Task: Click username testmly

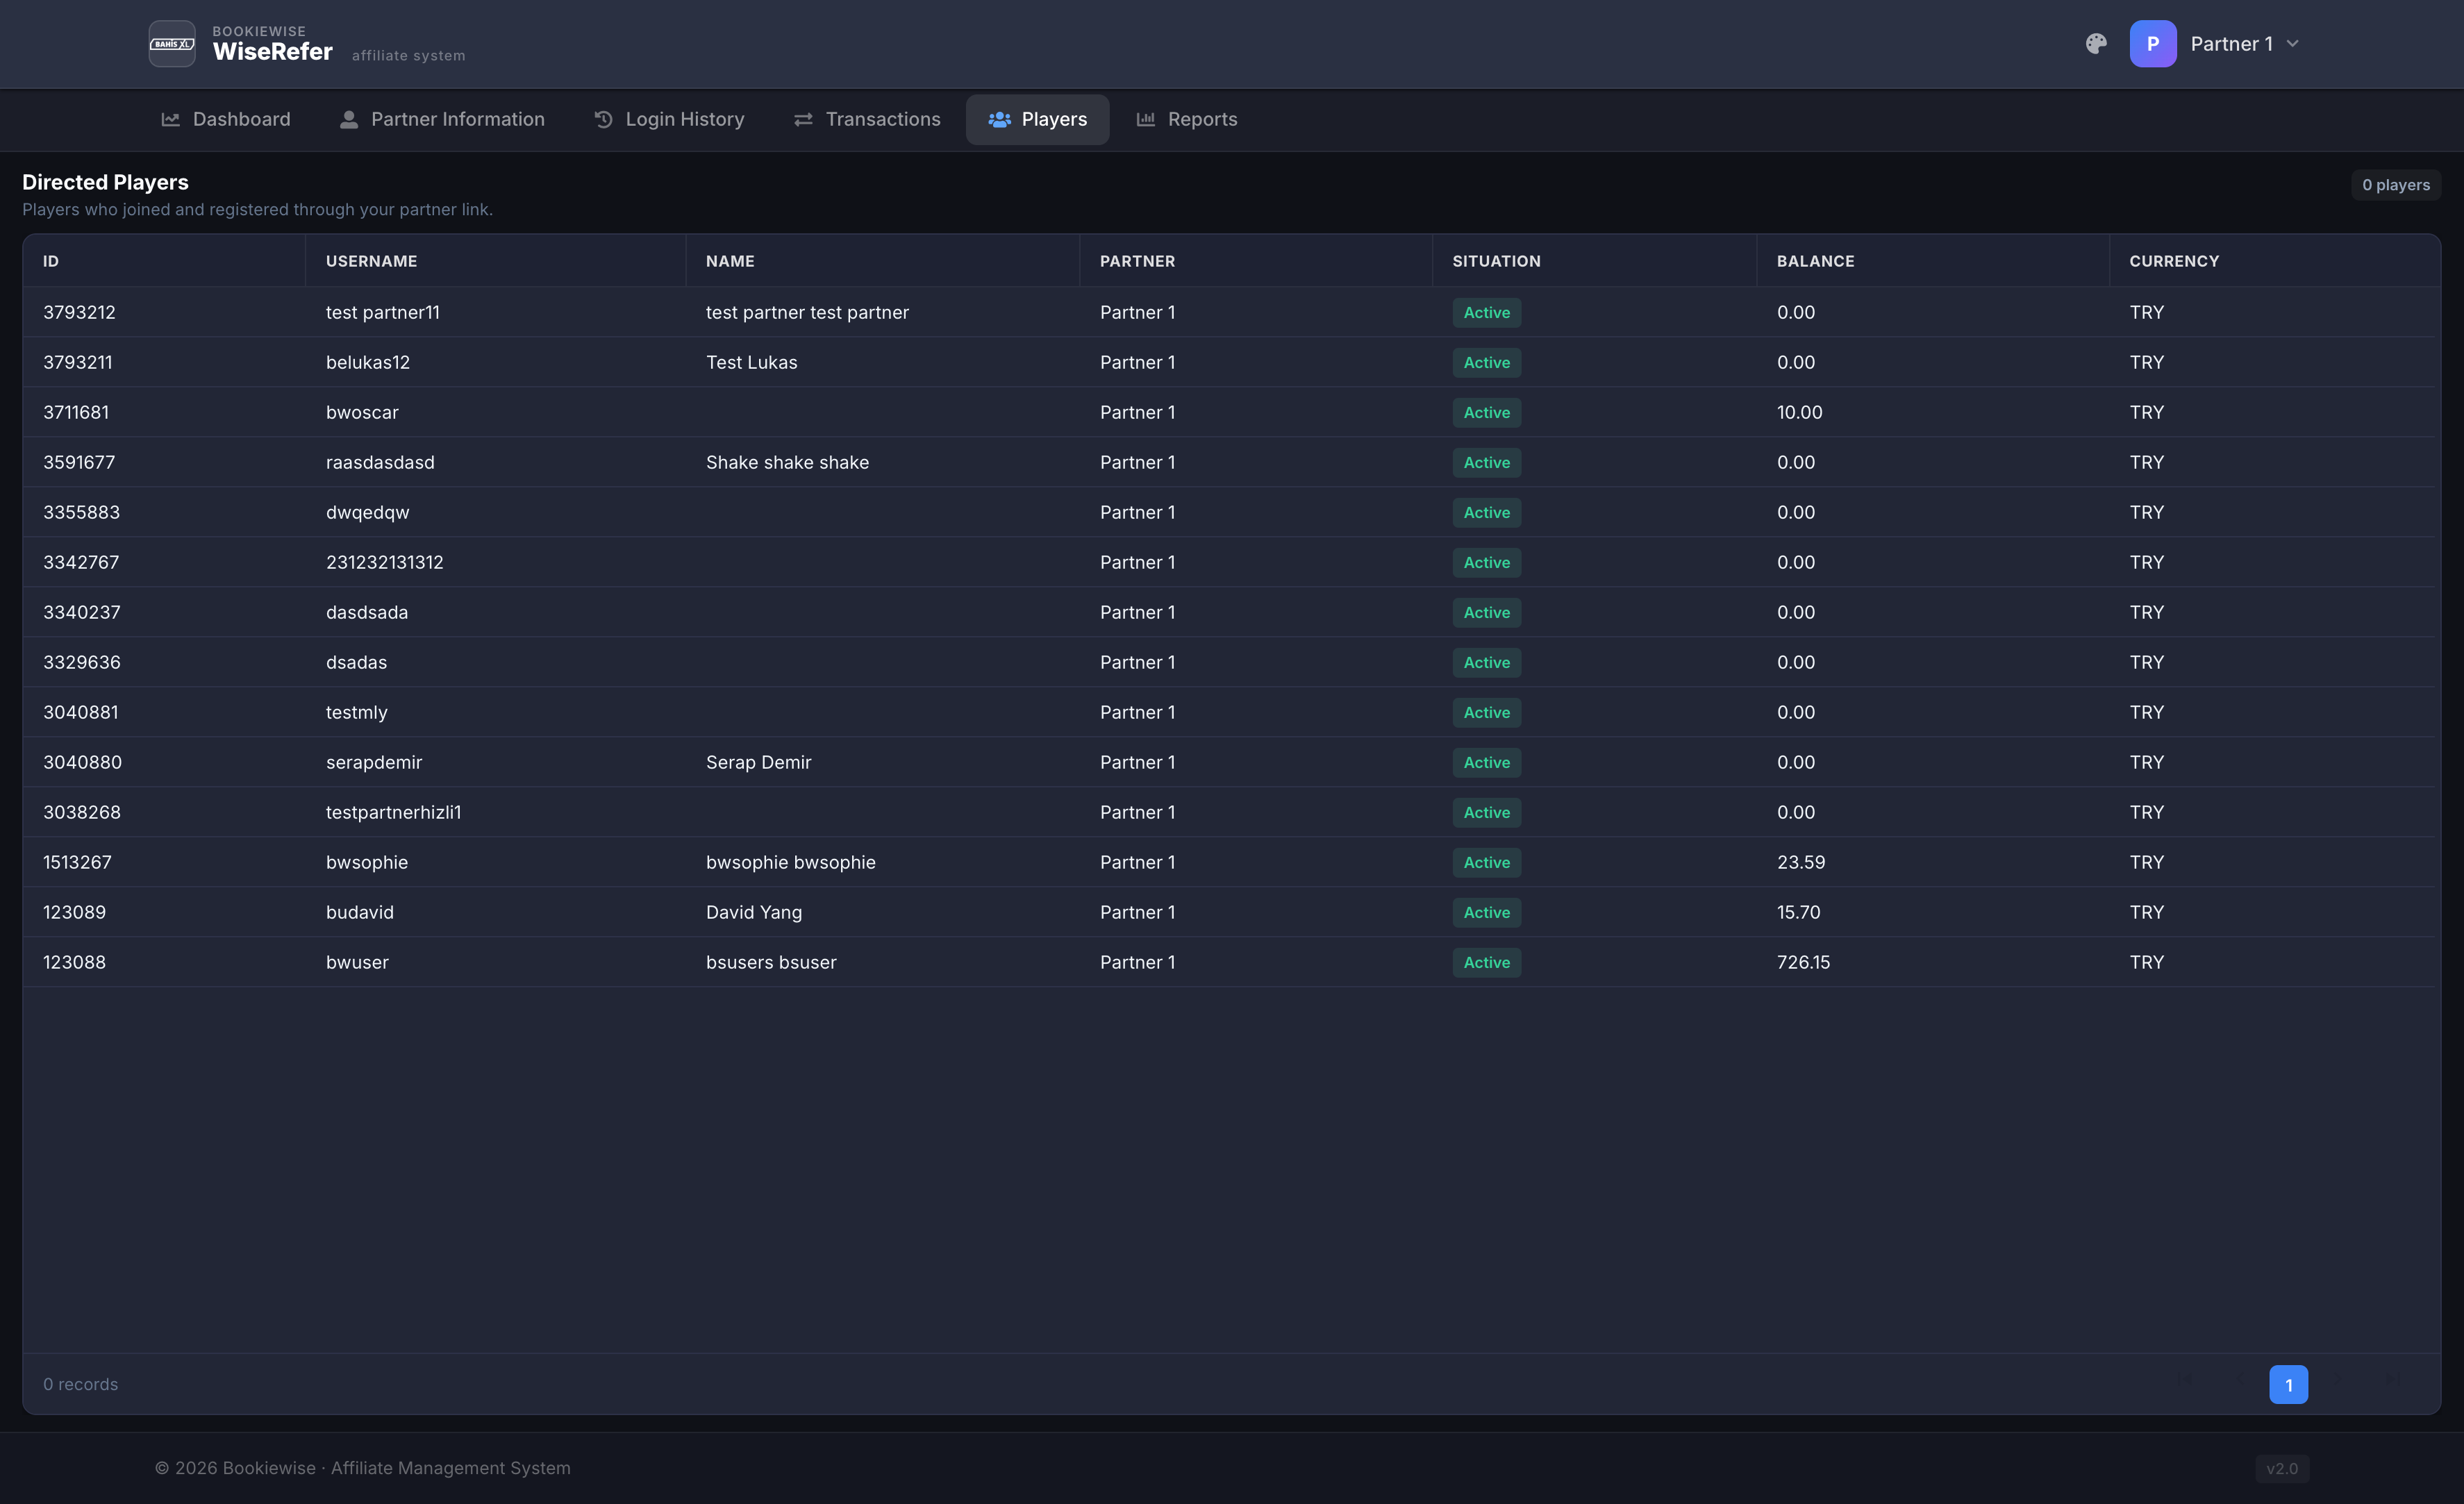Action: point(357,712)
